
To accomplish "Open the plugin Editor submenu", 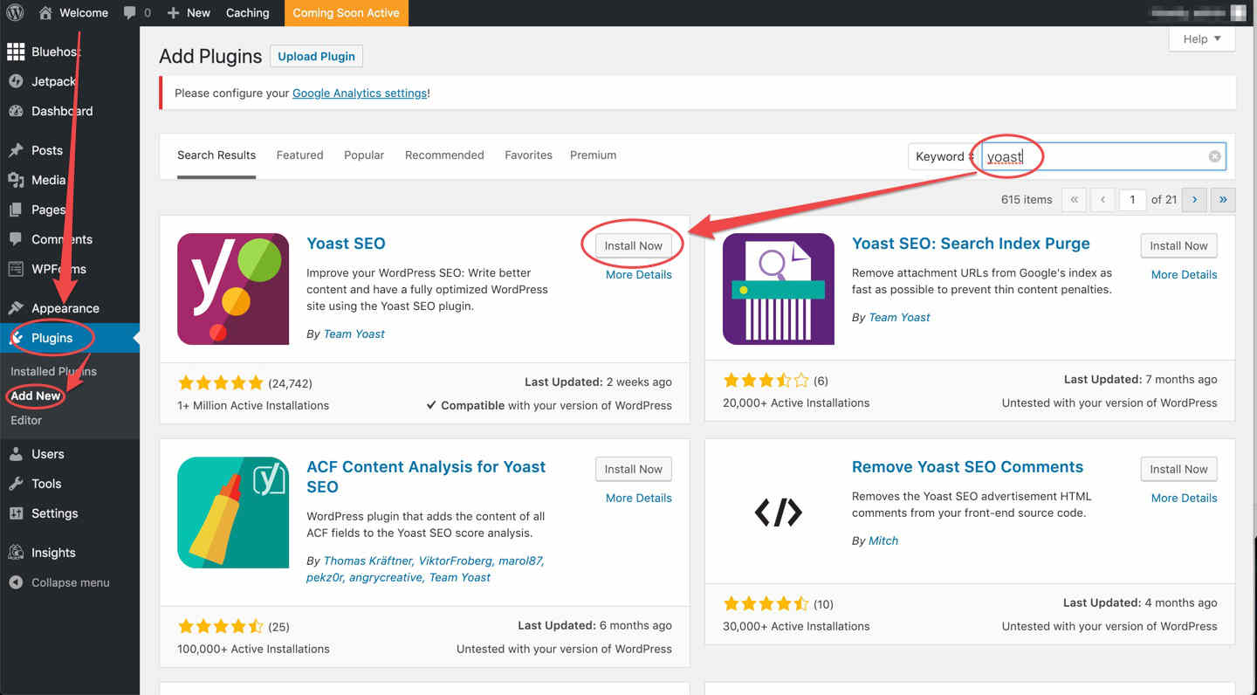I will click(26, 420).
